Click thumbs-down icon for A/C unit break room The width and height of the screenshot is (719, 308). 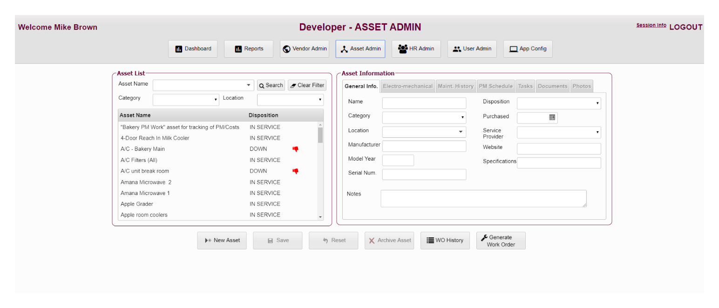point(295,171)
